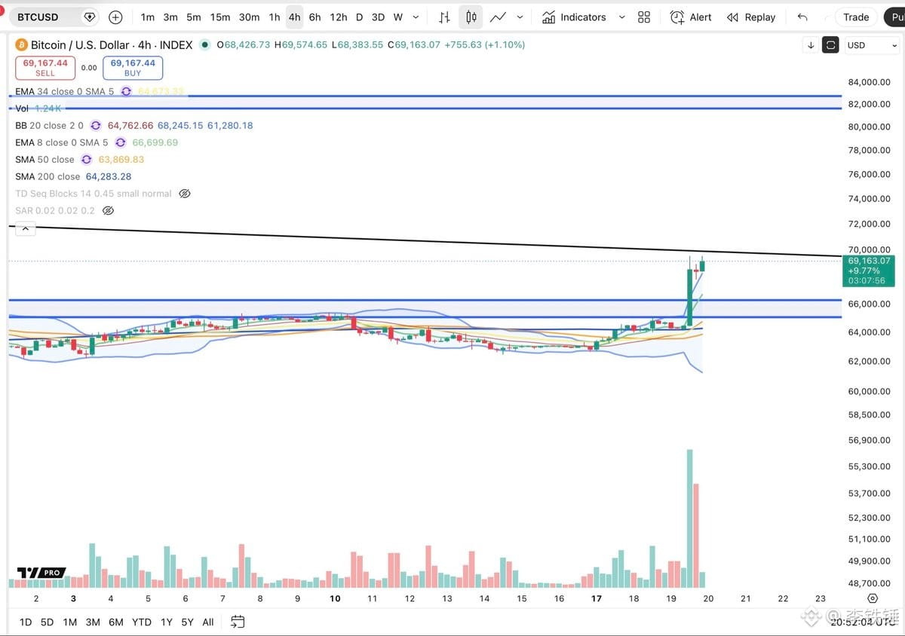Select the 1M date range

pyautogui.click(x=69, y=622)
